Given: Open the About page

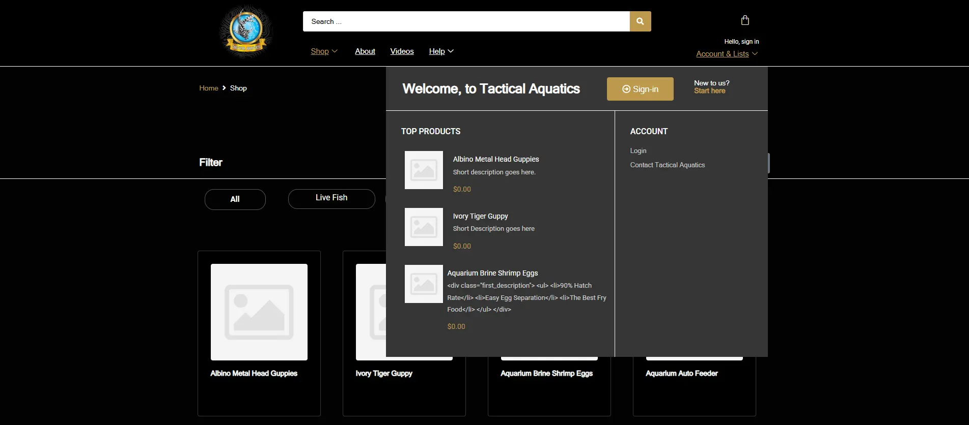Looking at the screenshot, I should (x=365, y=51).
